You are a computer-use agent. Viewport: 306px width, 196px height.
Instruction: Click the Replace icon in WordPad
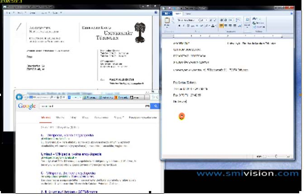254,23
